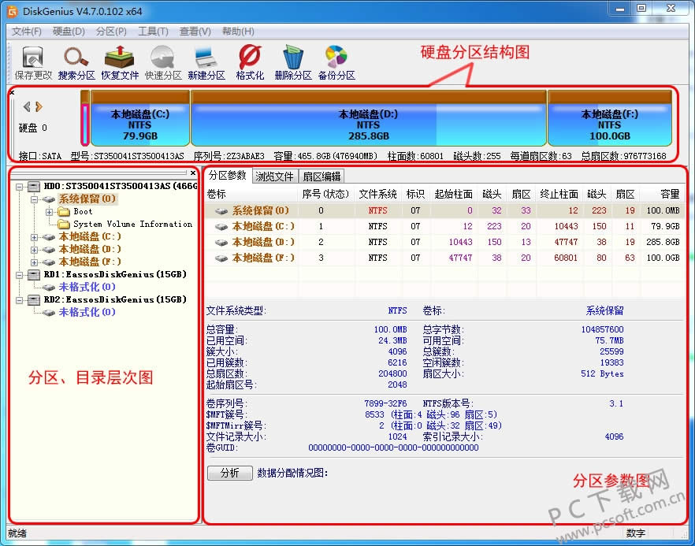Go to previous disk with left arrow

click(27, 106)
